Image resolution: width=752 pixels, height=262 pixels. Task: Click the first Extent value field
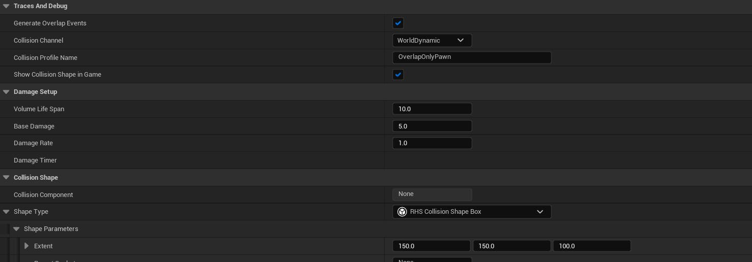(431, 246)
